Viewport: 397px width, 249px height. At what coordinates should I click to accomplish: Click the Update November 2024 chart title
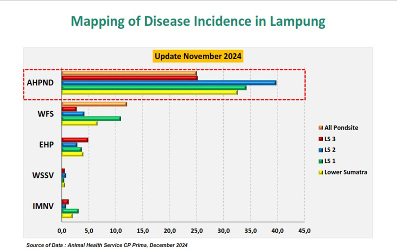click(x=198, y=56)
